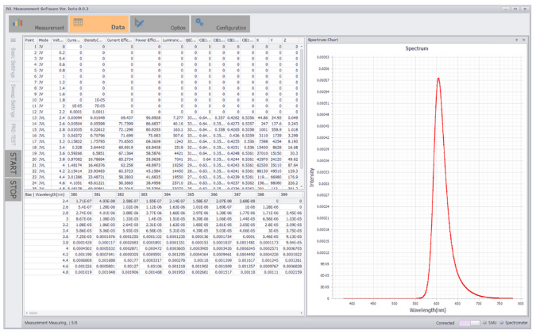Click the Point column header
Viewport: 536px width, 334px height.
point(30,40)
